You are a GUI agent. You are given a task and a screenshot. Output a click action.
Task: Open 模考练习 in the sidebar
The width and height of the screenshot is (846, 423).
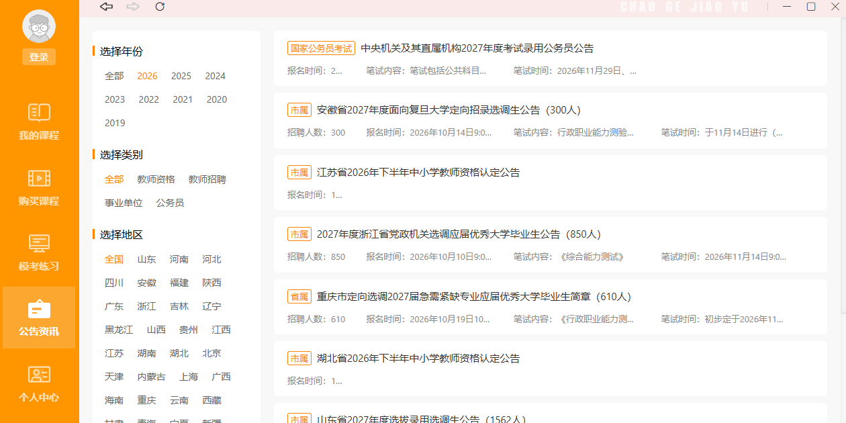coord(39,252)
